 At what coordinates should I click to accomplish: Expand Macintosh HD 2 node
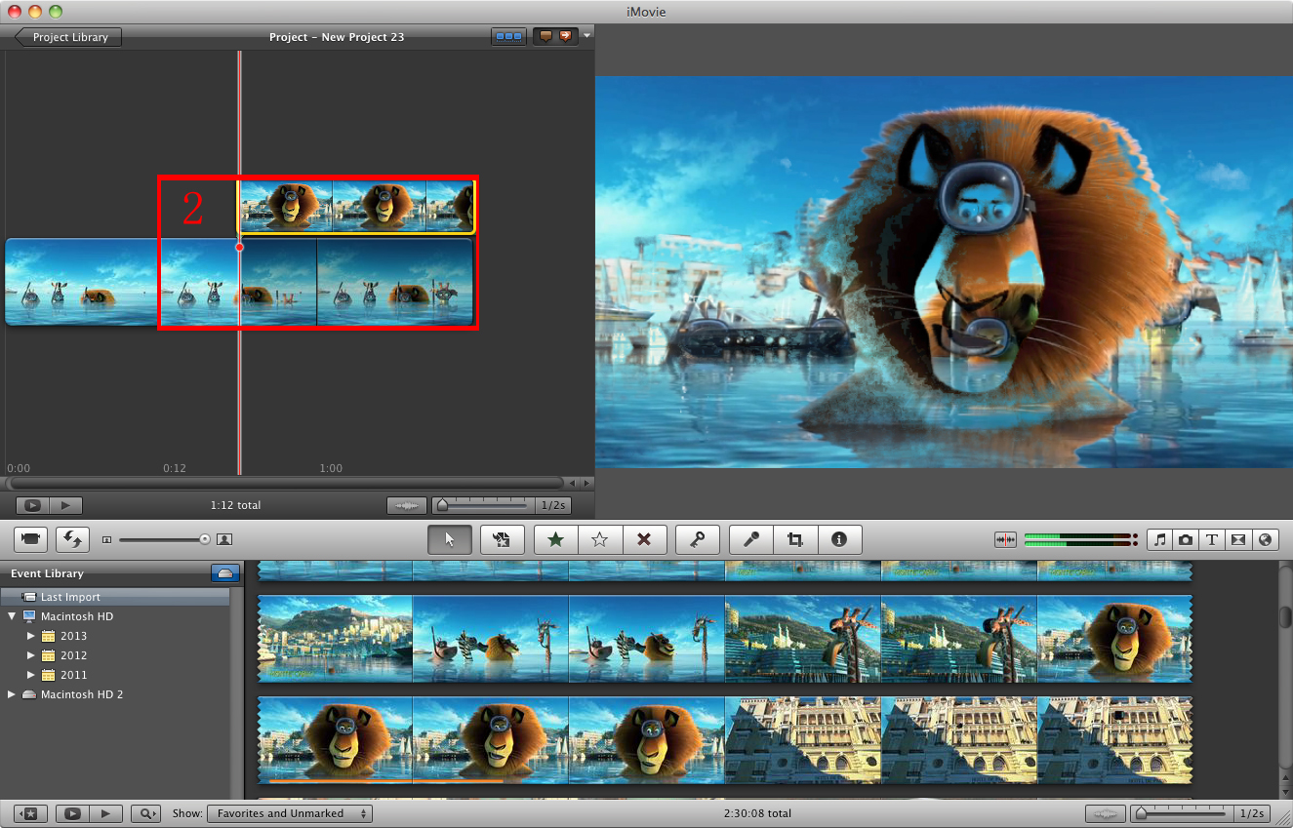(x=12, y=694)
